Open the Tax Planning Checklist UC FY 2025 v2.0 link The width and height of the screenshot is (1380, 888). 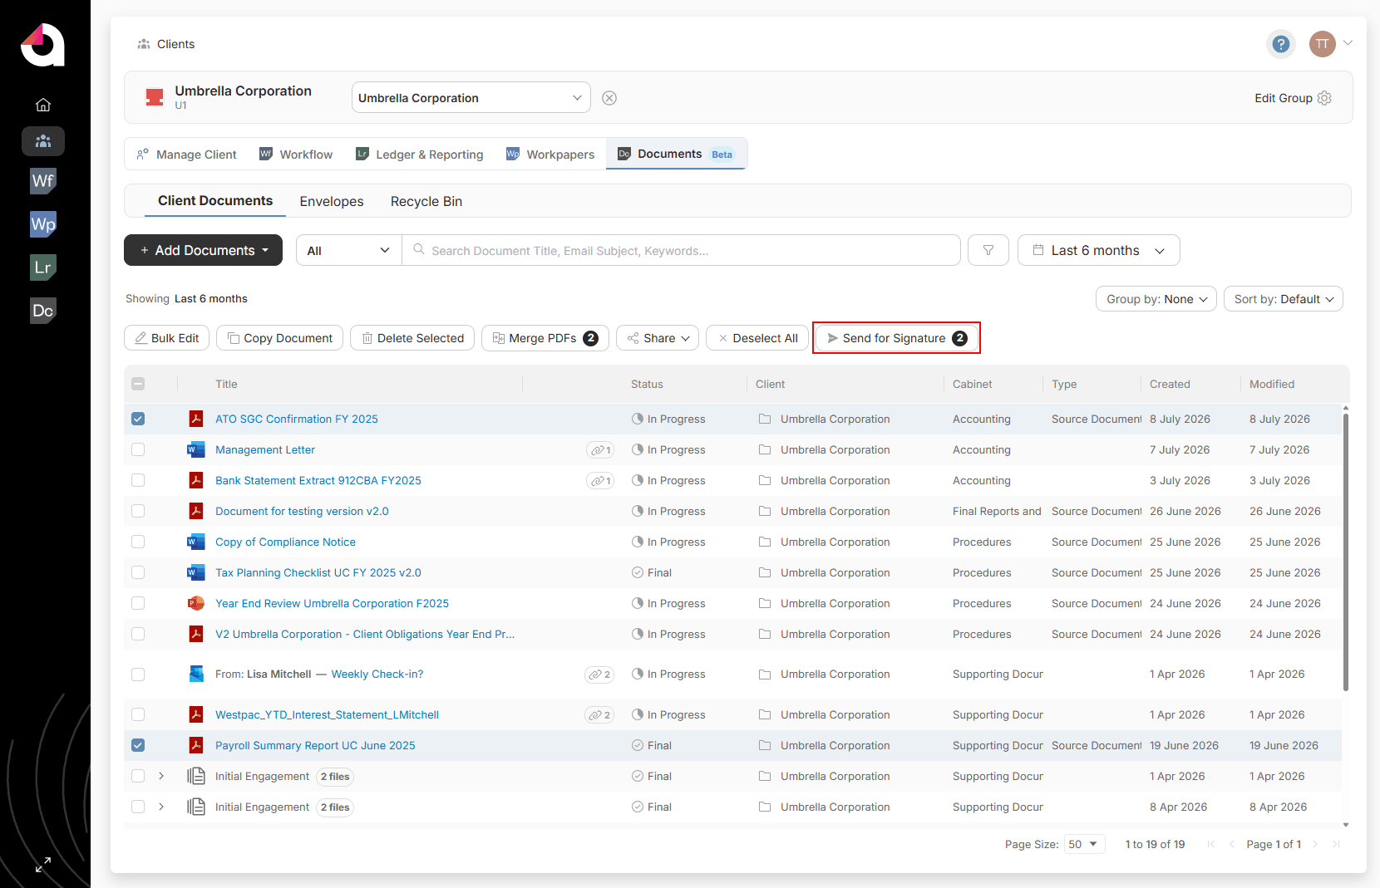point(318,572)
